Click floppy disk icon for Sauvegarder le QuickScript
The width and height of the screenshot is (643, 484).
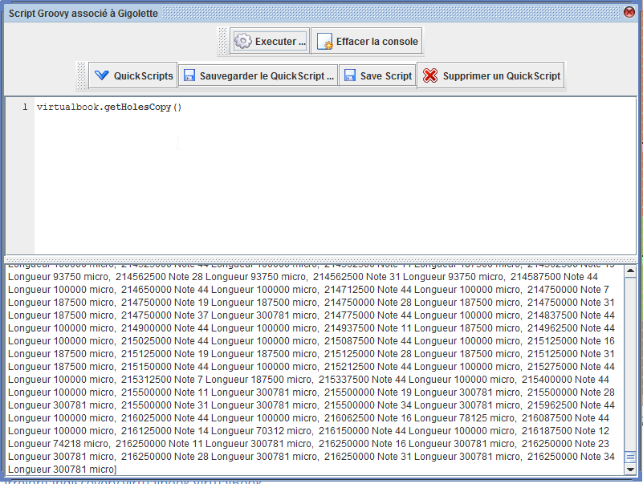pos(189,76)
